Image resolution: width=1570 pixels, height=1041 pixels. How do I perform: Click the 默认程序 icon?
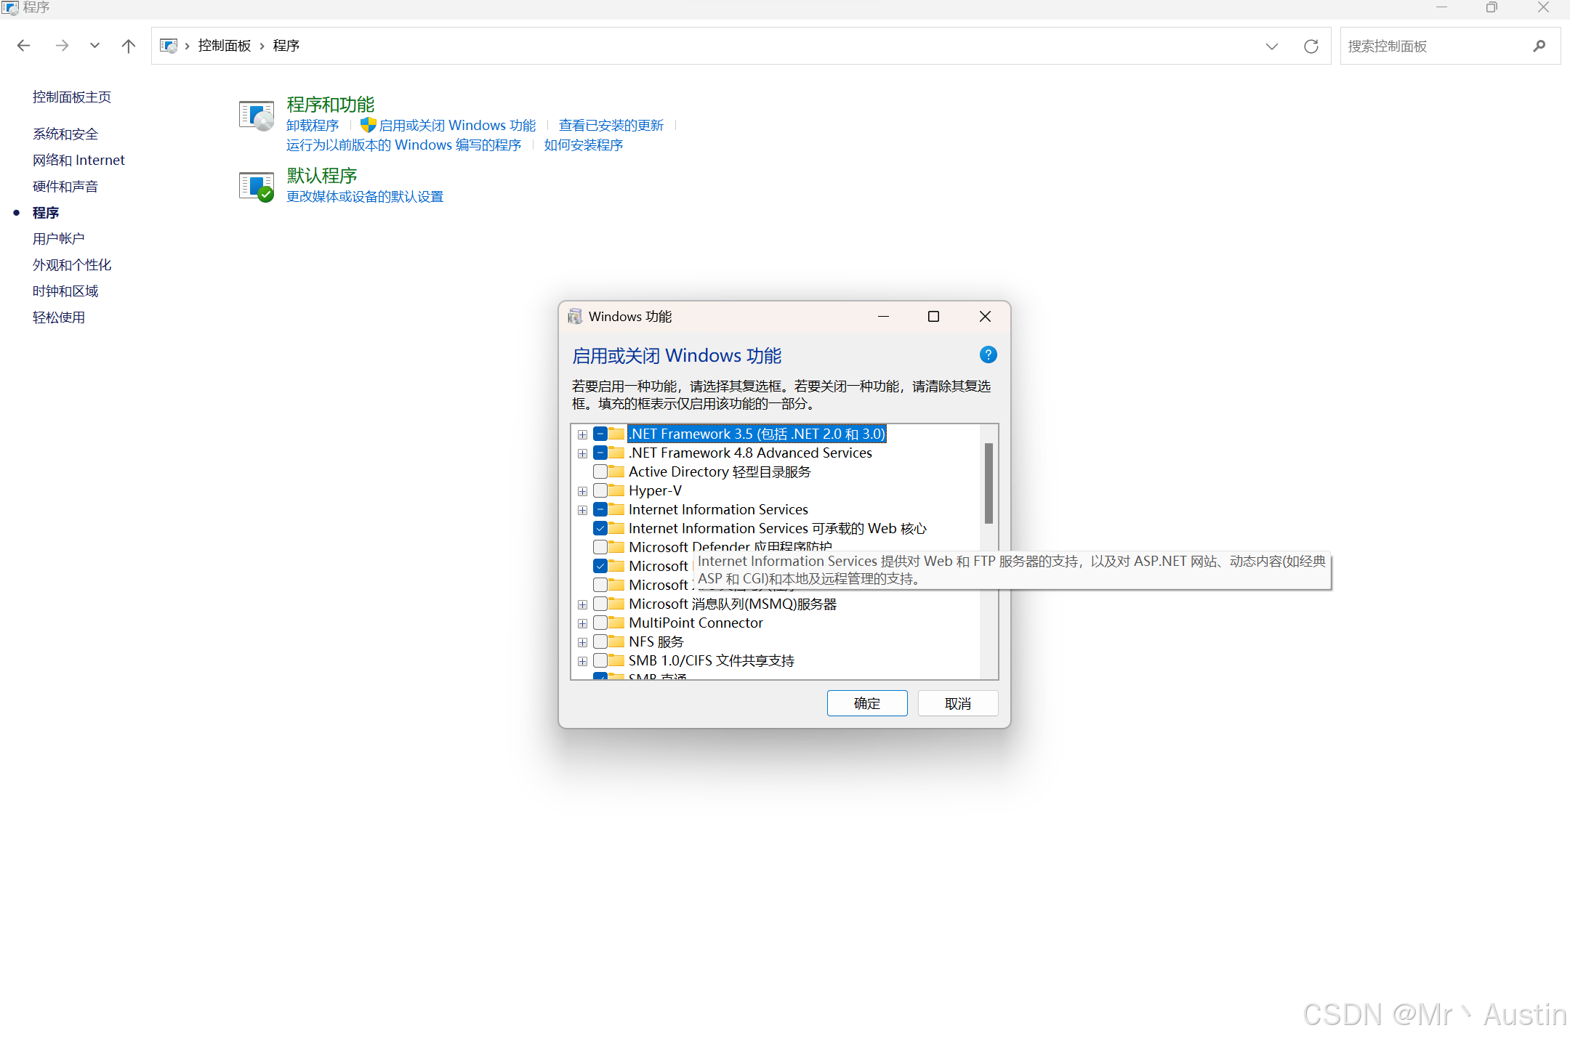tap(257, 186)
